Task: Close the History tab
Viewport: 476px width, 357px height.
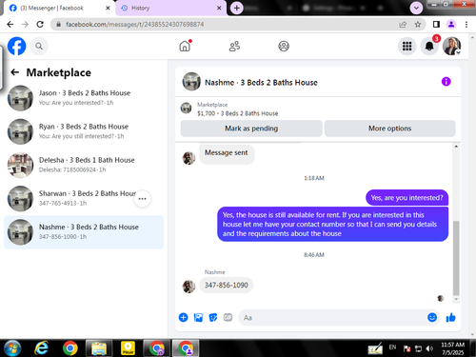Action: point(219,8)
